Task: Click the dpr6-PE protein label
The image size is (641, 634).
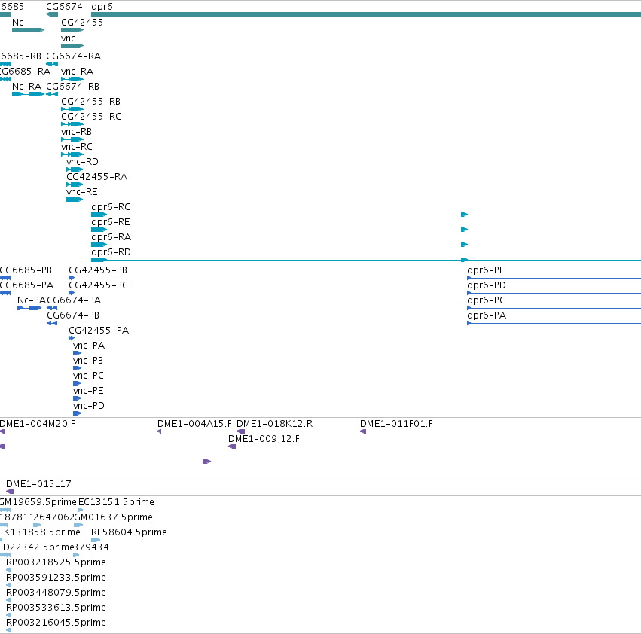Action: 487,270
